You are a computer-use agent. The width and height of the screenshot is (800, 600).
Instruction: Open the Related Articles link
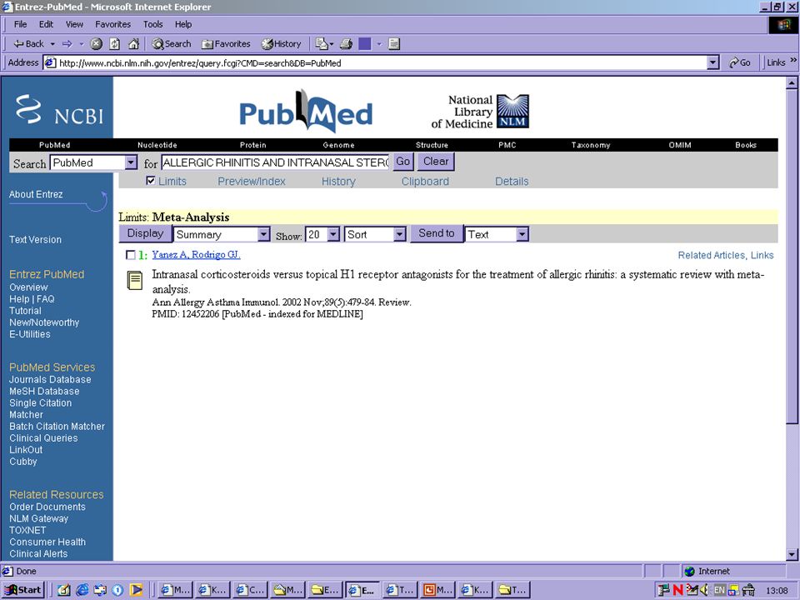(711, 255)
